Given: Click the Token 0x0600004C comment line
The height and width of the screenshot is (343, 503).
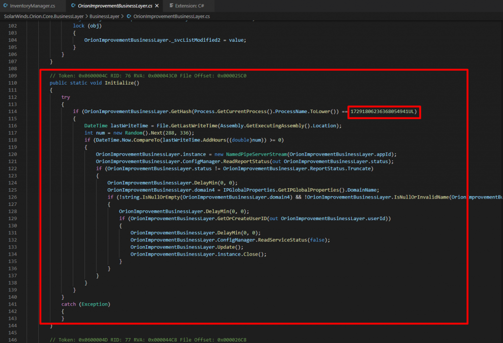Looking at the screenshot, I should [148, 76].
